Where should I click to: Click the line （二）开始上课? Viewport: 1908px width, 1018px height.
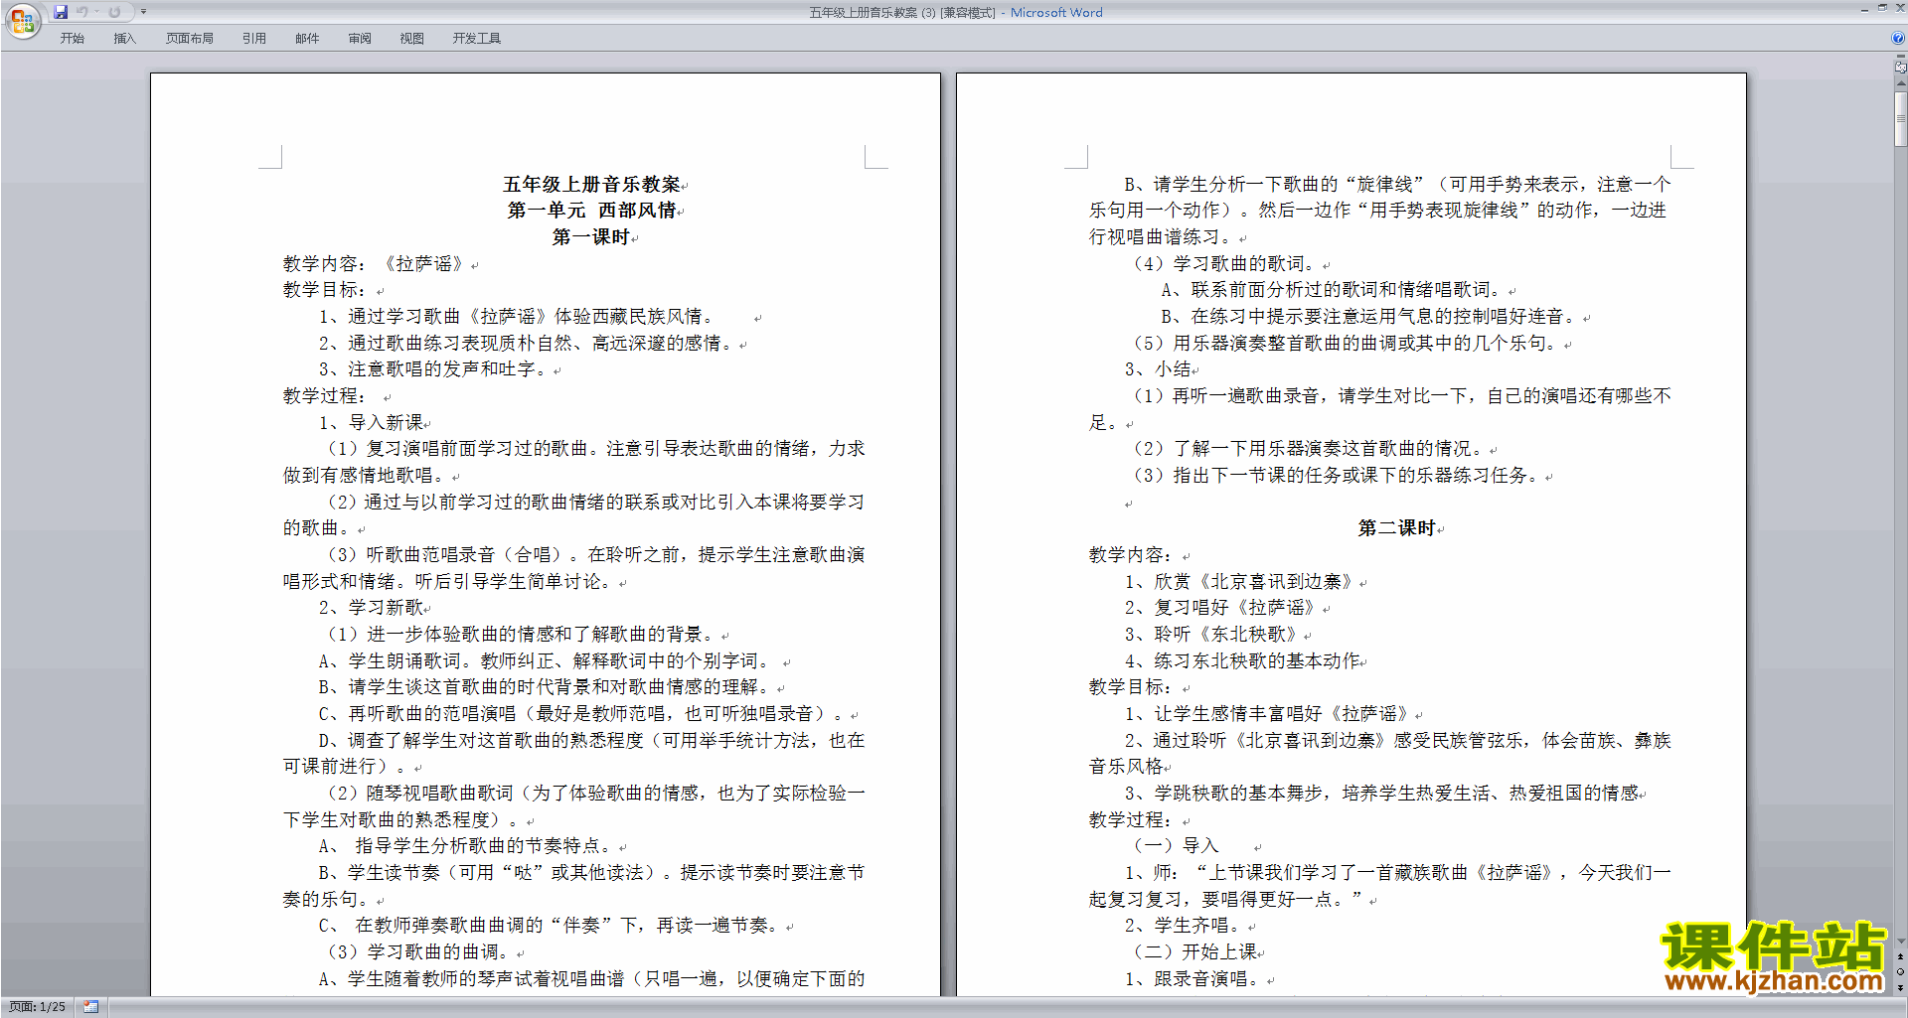tap(1195, 951)
